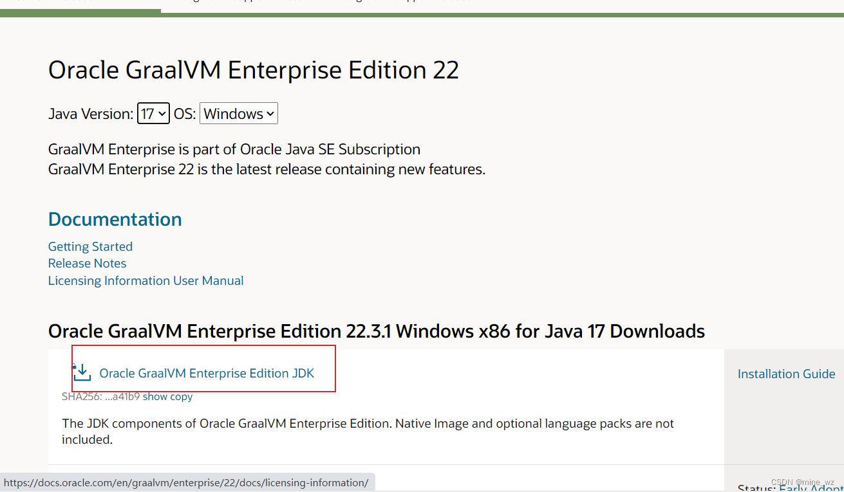Click the download icon beside GraalVM Enterprise JDK
Image resolution: width=844 pixels, height=492 pixels.
pyautogui.click(x=82, y=372)
